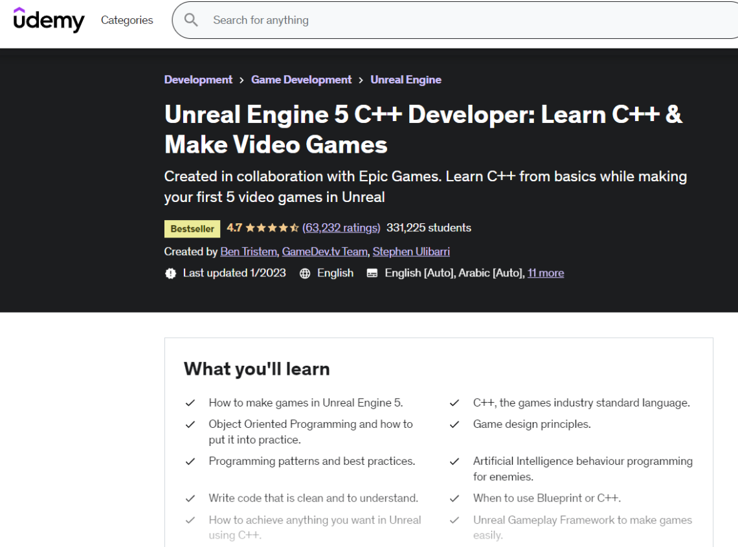
Task: Open the Categories menu
Action: [127, 20]
